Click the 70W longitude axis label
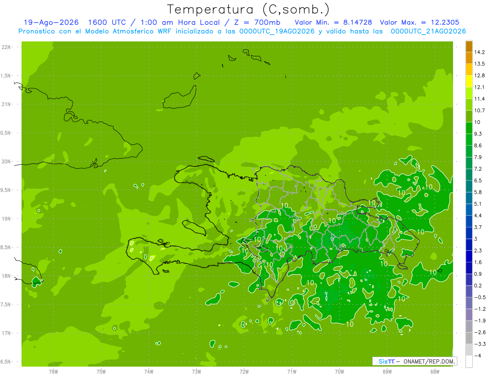488x377 pixels. click(340, 371)
